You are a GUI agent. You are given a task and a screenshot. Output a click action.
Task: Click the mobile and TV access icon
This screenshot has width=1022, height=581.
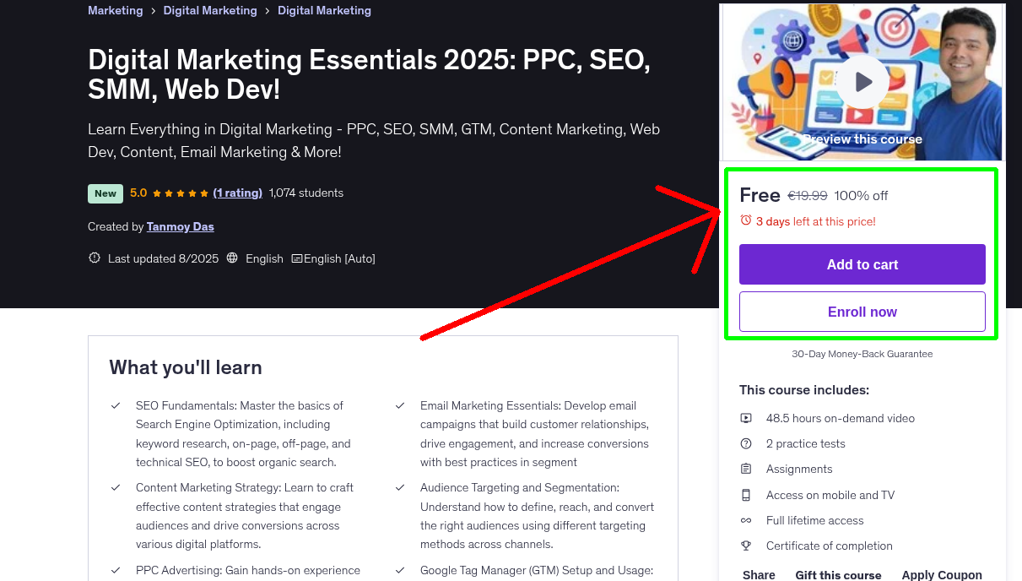(746, 495)
